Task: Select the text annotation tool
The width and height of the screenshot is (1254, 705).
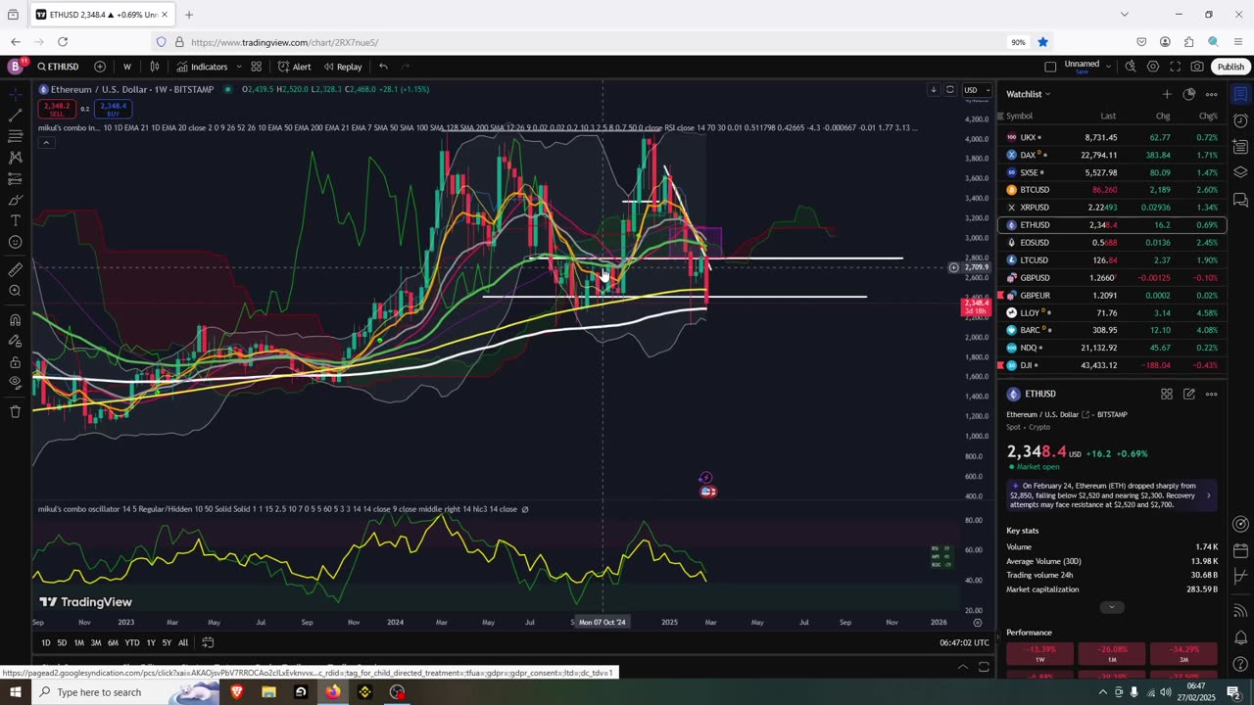Action: tap(15, 221)
